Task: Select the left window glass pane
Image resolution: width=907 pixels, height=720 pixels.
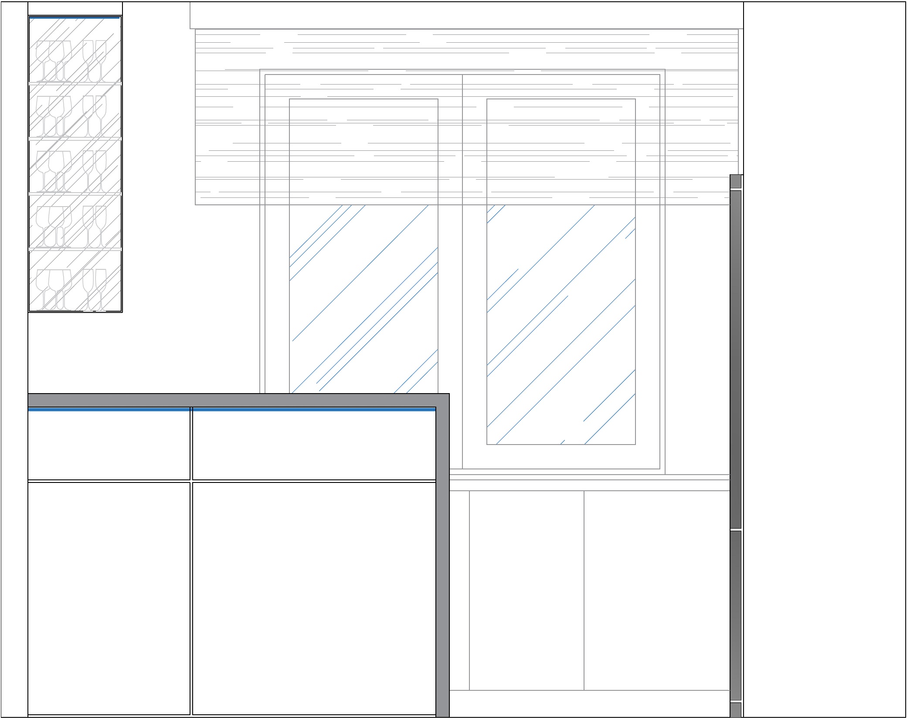Action: click(x=363, y=301)
